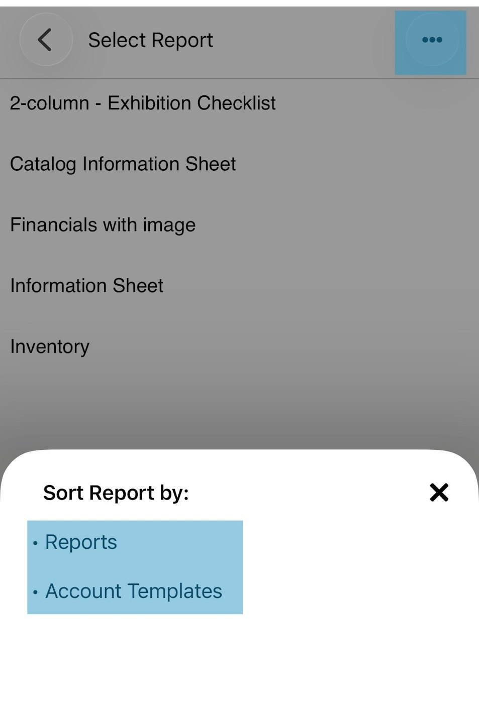Screen dimensions: 479x723
Task: Select the Inventory report
Action: pos(239,346)
